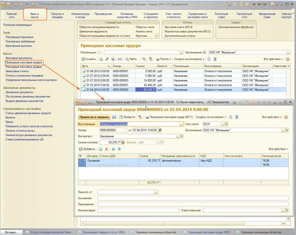Viewport: 296px width, 235px height.
Task: Expand the Стандартные отчеты list arrow
Action: (156, 35)
